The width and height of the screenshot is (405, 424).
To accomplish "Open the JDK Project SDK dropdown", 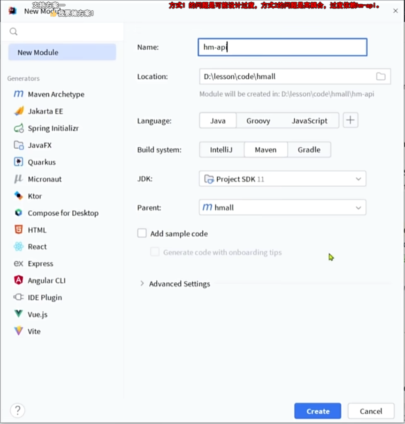I will [x=283, y=179].
